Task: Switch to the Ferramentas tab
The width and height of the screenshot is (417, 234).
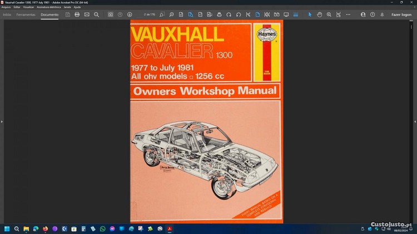Action: tap(26, 14)
